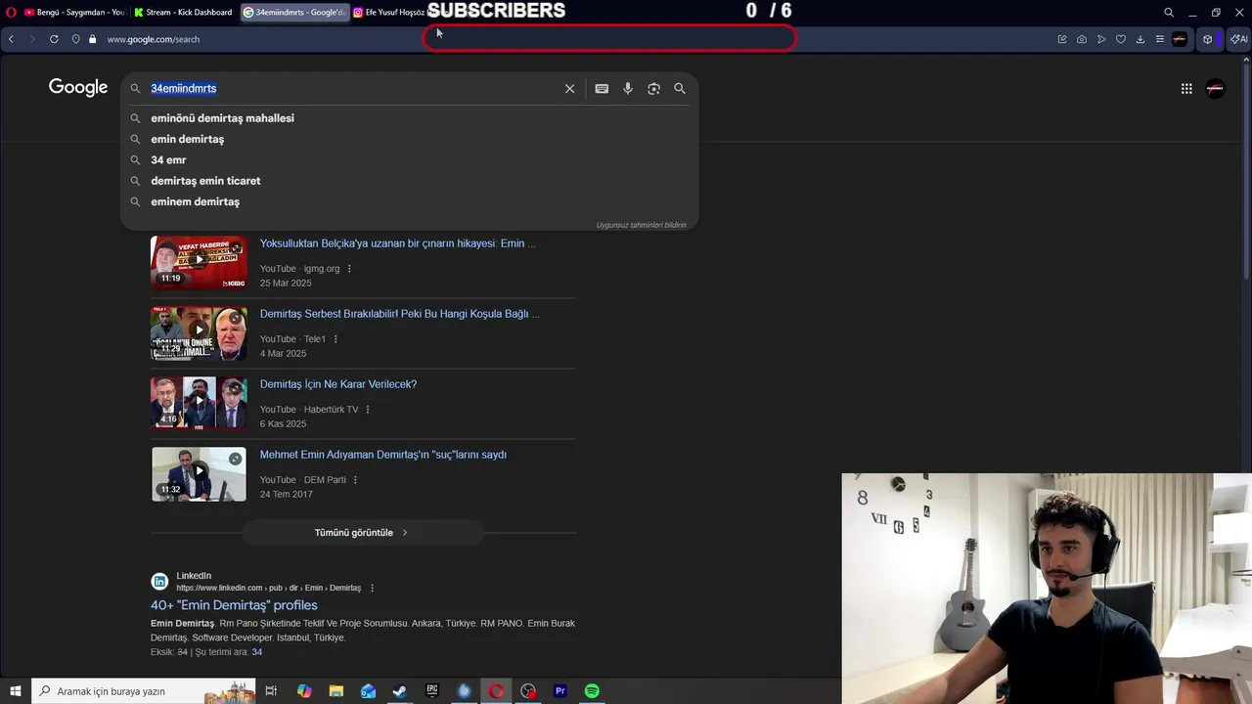Play the 4:16 Habertürk TV video thumbnail
This screenshot has width=1252, height=704.
point(199,403)
